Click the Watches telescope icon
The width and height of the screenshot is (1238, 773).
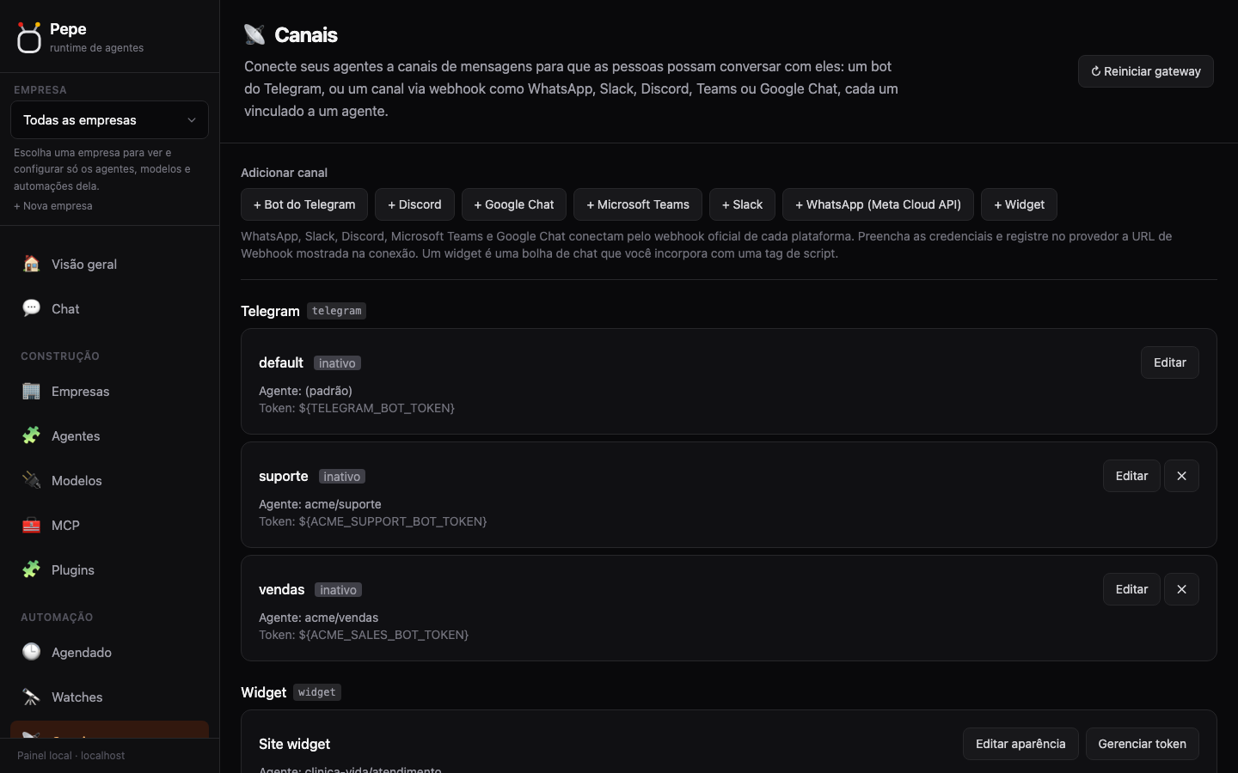point(31,697)
